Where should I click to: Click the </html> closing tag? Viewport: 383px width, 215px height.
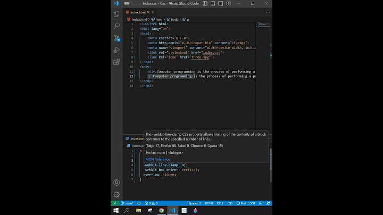(146, 86)
